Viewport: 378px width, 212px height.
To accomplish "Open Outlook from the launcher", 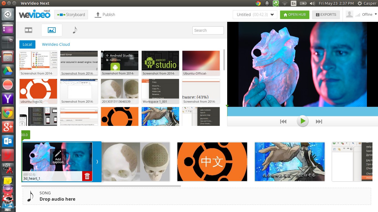I will pos(8,141).
